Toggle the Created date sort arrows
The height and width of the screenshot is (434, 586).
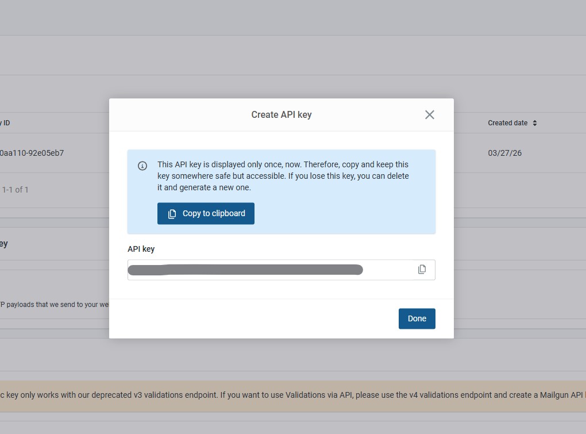(x=535, y=123)
